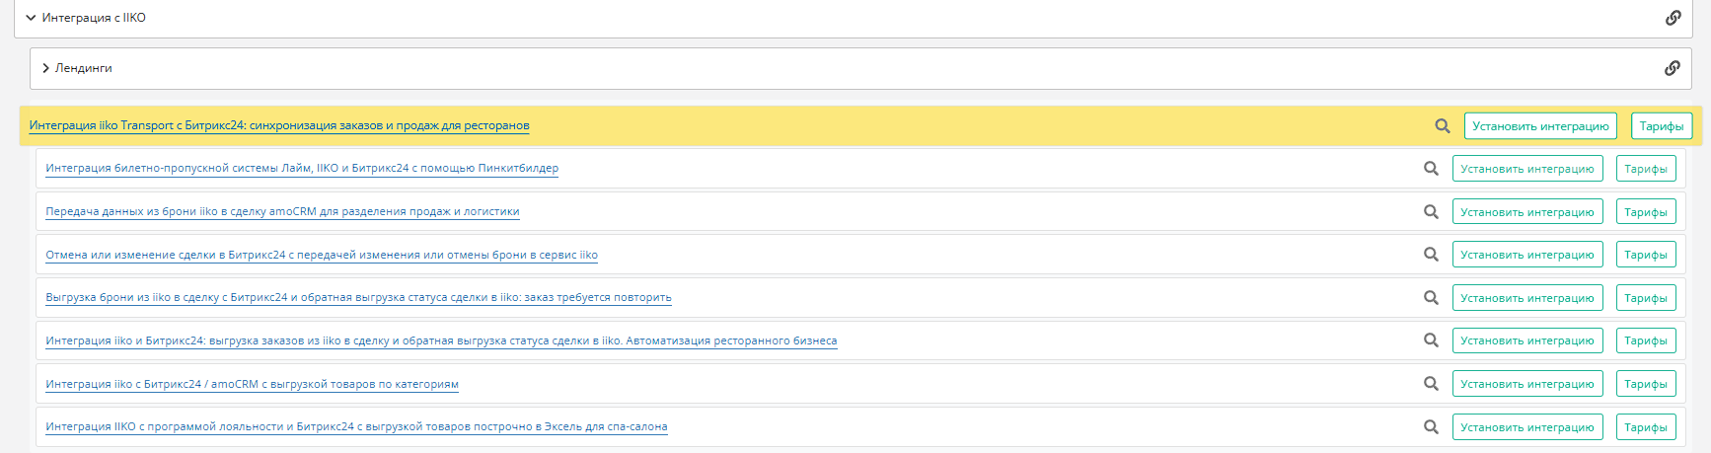1711x453 pixels.
Task: Click magnifier icon for amoCRM брони iiko row
Action: pos(1431,212)
